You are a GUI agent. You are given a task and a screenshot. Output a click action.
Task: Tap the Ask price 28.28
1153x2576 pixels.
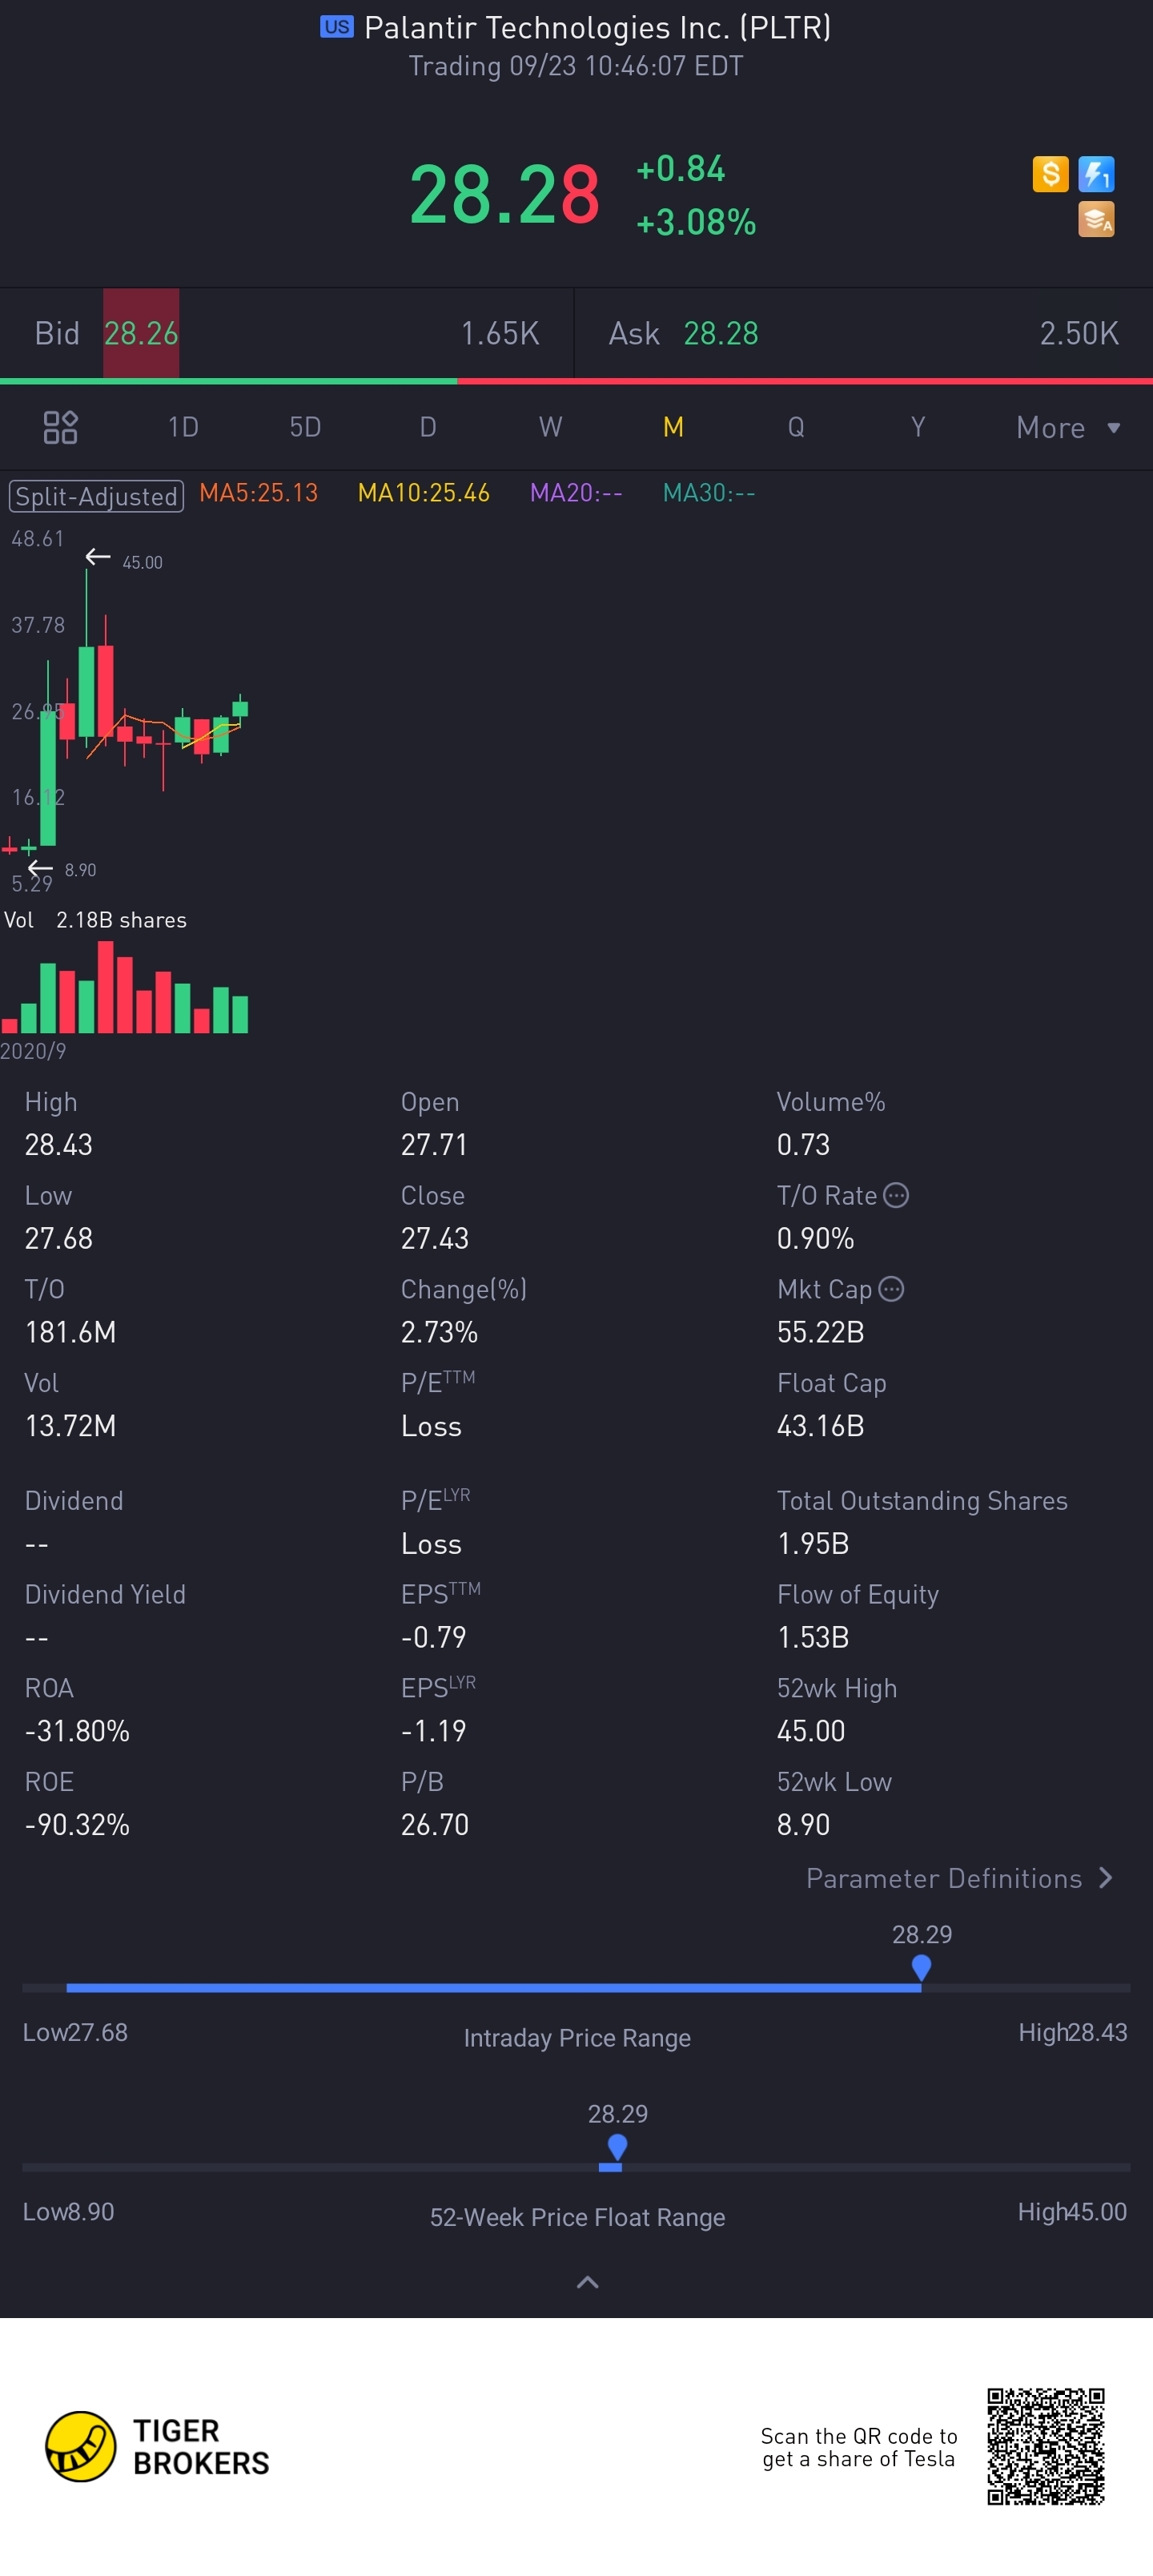[x=720, y=333]
